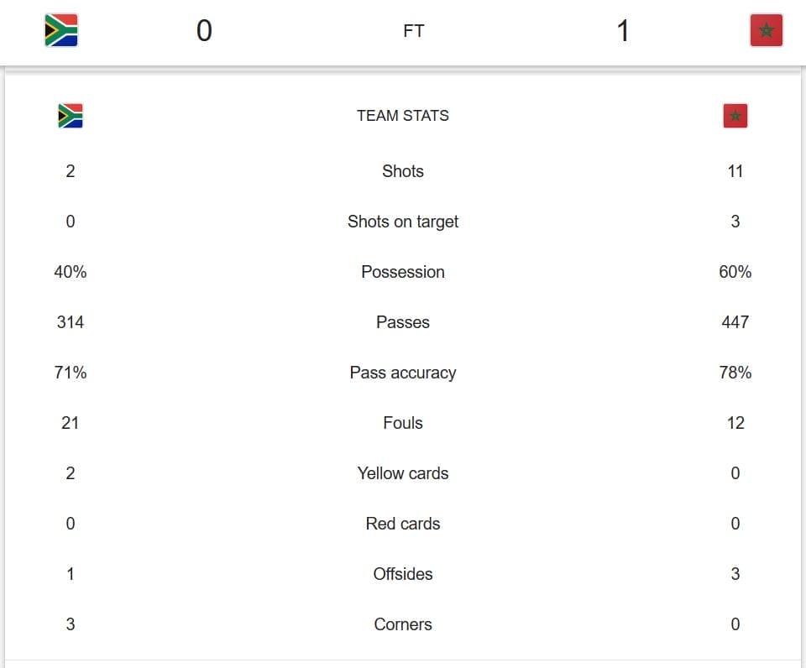Click Morocco's 60% possession value
The image size is (806, 668).
coord(735,272)
